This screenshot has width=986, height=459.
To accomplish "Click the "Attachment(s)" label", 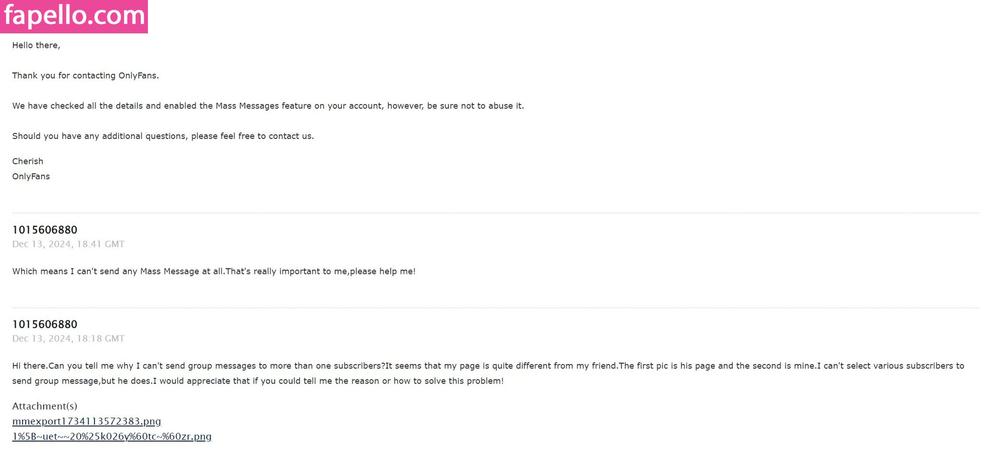I will click(45, 406).
